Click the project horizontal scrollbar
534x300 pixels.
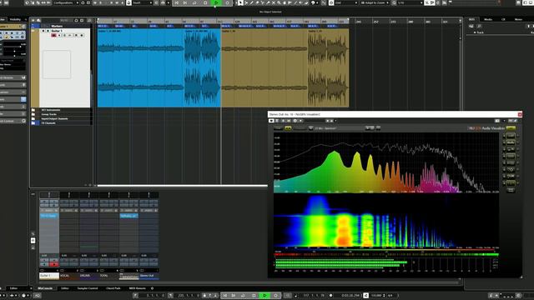[x=182, y=186]
